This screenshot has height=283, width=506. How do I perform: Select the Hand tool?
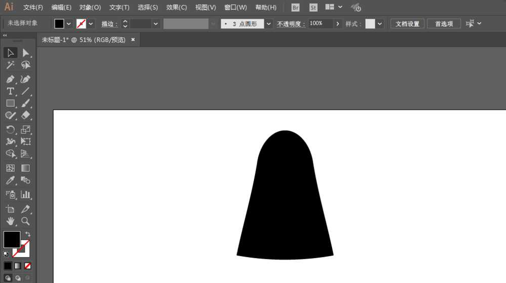[10, 221]
